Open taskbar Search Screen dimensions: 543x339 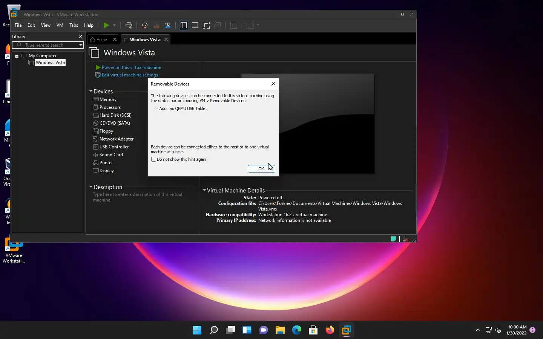click(x=214, y=330)
